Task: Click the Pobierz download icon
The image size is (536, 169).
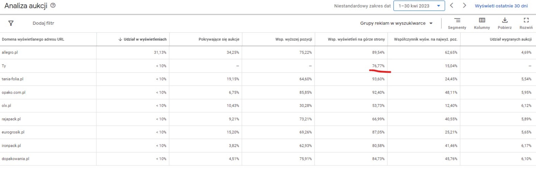Action: 505,23
